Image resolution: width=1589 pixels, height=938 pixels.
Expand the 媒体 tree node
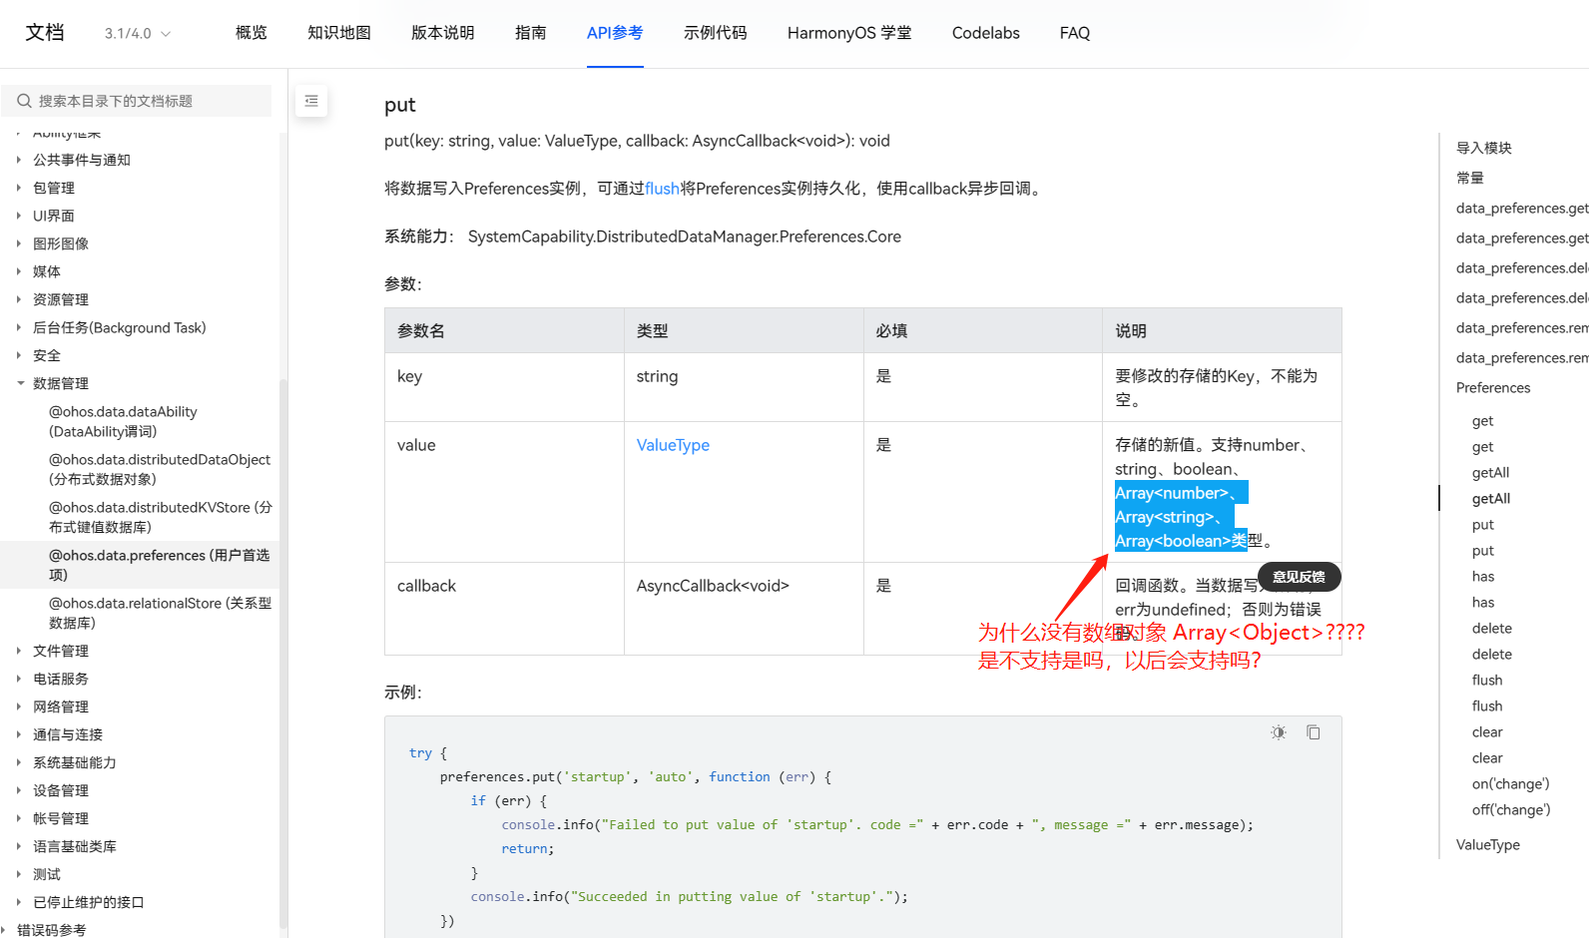point(19,271)
